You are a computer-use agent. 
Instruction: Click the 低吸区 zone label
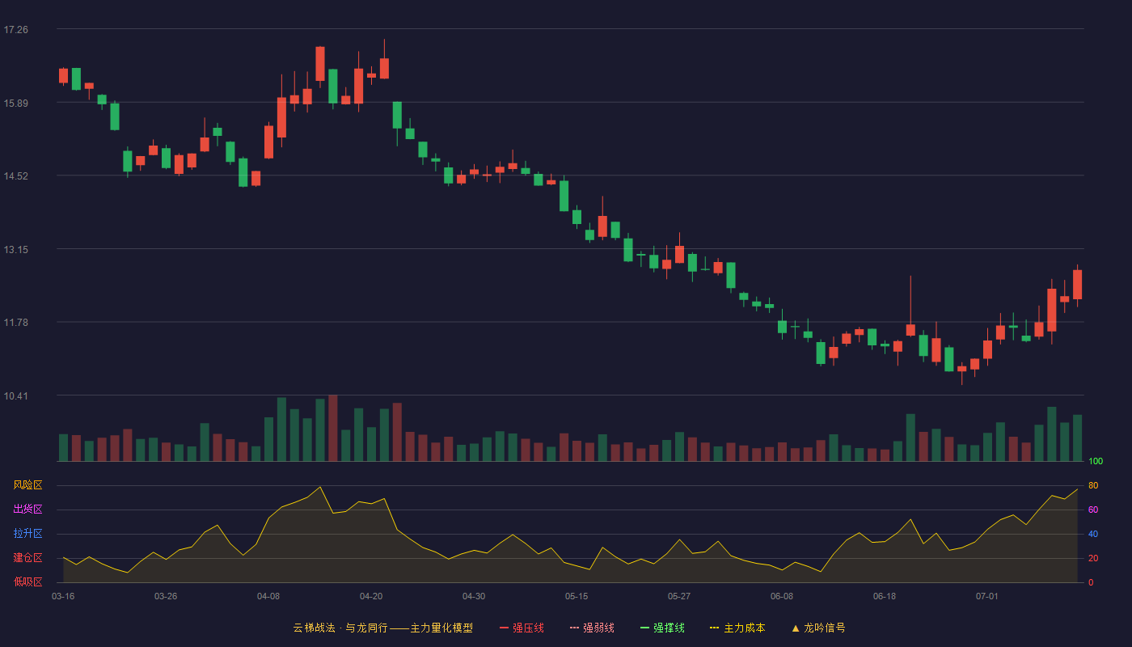(27, 581)
